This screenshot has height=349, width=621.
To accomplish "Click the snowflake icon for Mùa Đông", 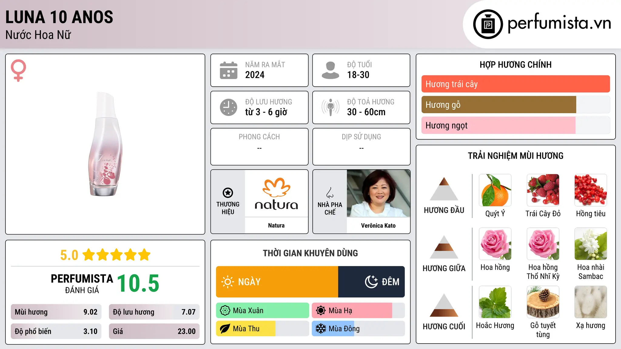I will [321, 329].
